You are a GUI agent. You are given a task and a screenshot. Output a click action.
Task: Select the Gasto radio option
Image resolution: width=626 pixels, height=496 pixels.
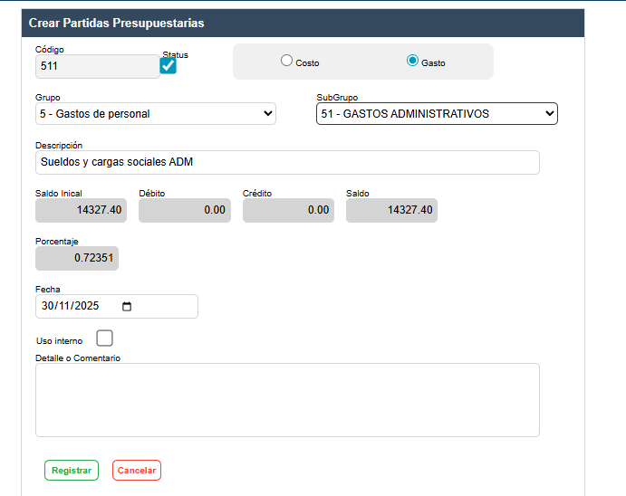tap(413, 62)
